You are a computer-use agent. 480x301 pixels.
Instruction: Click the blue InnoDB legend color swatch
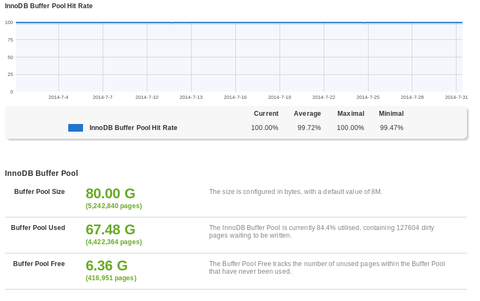pyautogui.click(x=75, y=128)
